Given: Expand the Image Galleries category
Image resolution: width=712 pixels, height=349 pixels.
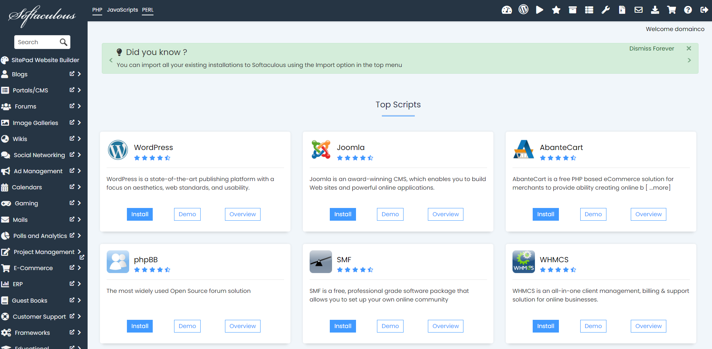Looking at the screenshot, I should click(79, 123).
